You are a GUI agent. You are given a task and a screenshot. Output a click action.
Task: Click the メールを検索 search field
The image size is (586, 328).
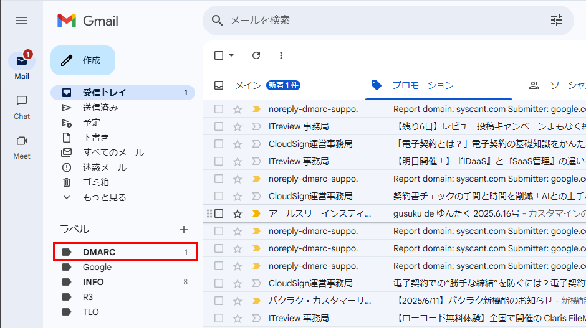[x=374, y=21]
